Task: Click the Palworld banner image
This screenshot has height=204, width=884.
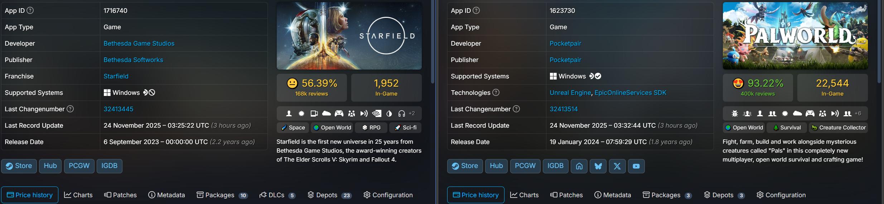Action: tap(795, 36)
